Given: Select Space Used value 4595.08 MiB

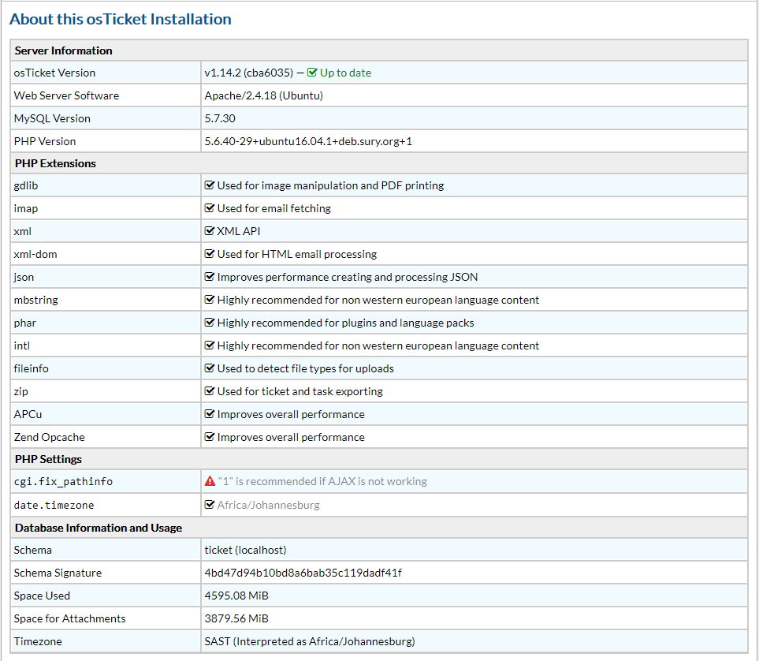Looking at the screenshot, I should (x=236, y=596).
